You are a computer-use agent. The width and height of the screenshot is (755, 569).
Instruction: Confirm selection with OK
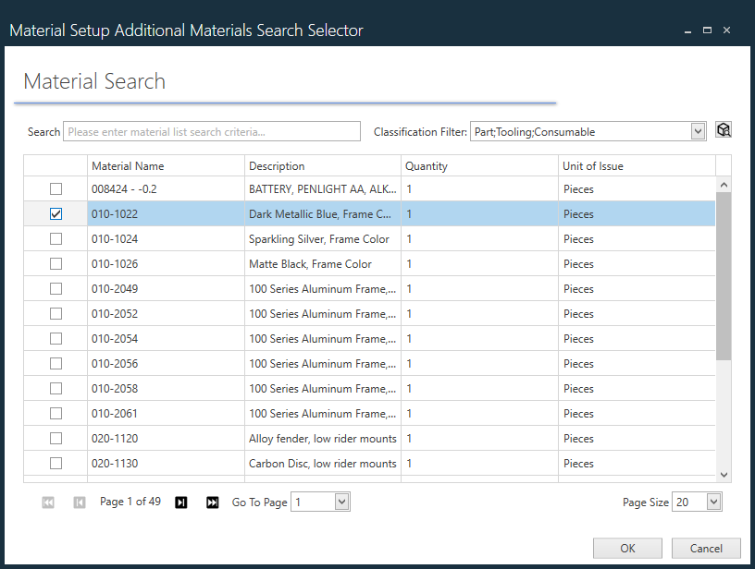click(627, 548)
